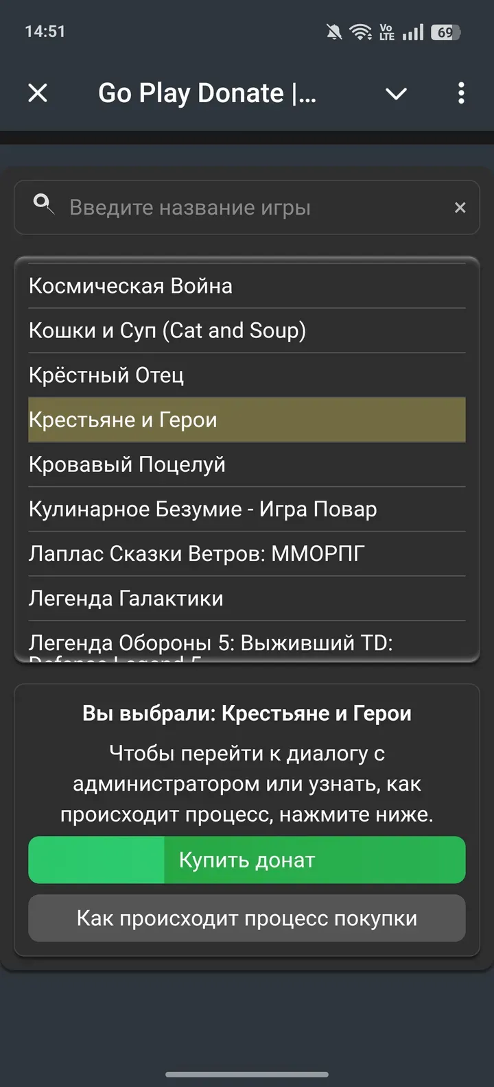Open Как происходит процесс покупки
This screenshot has width=494, height=1087.
pyautogui.click(x=247, y=918)
